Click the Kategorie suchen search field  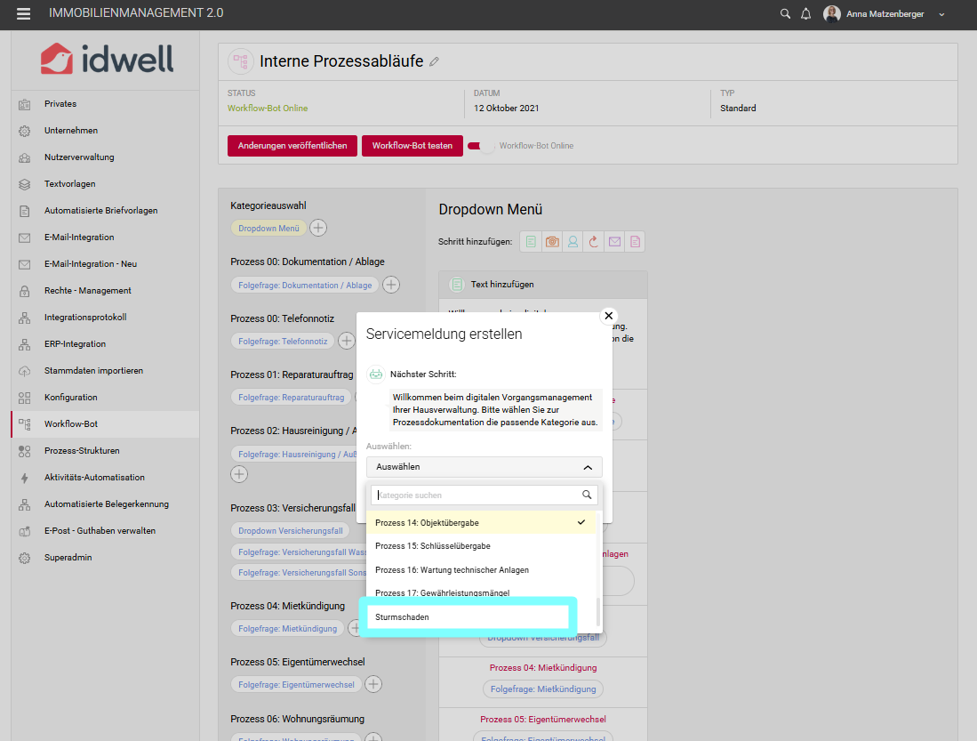[x=476, y=495]
